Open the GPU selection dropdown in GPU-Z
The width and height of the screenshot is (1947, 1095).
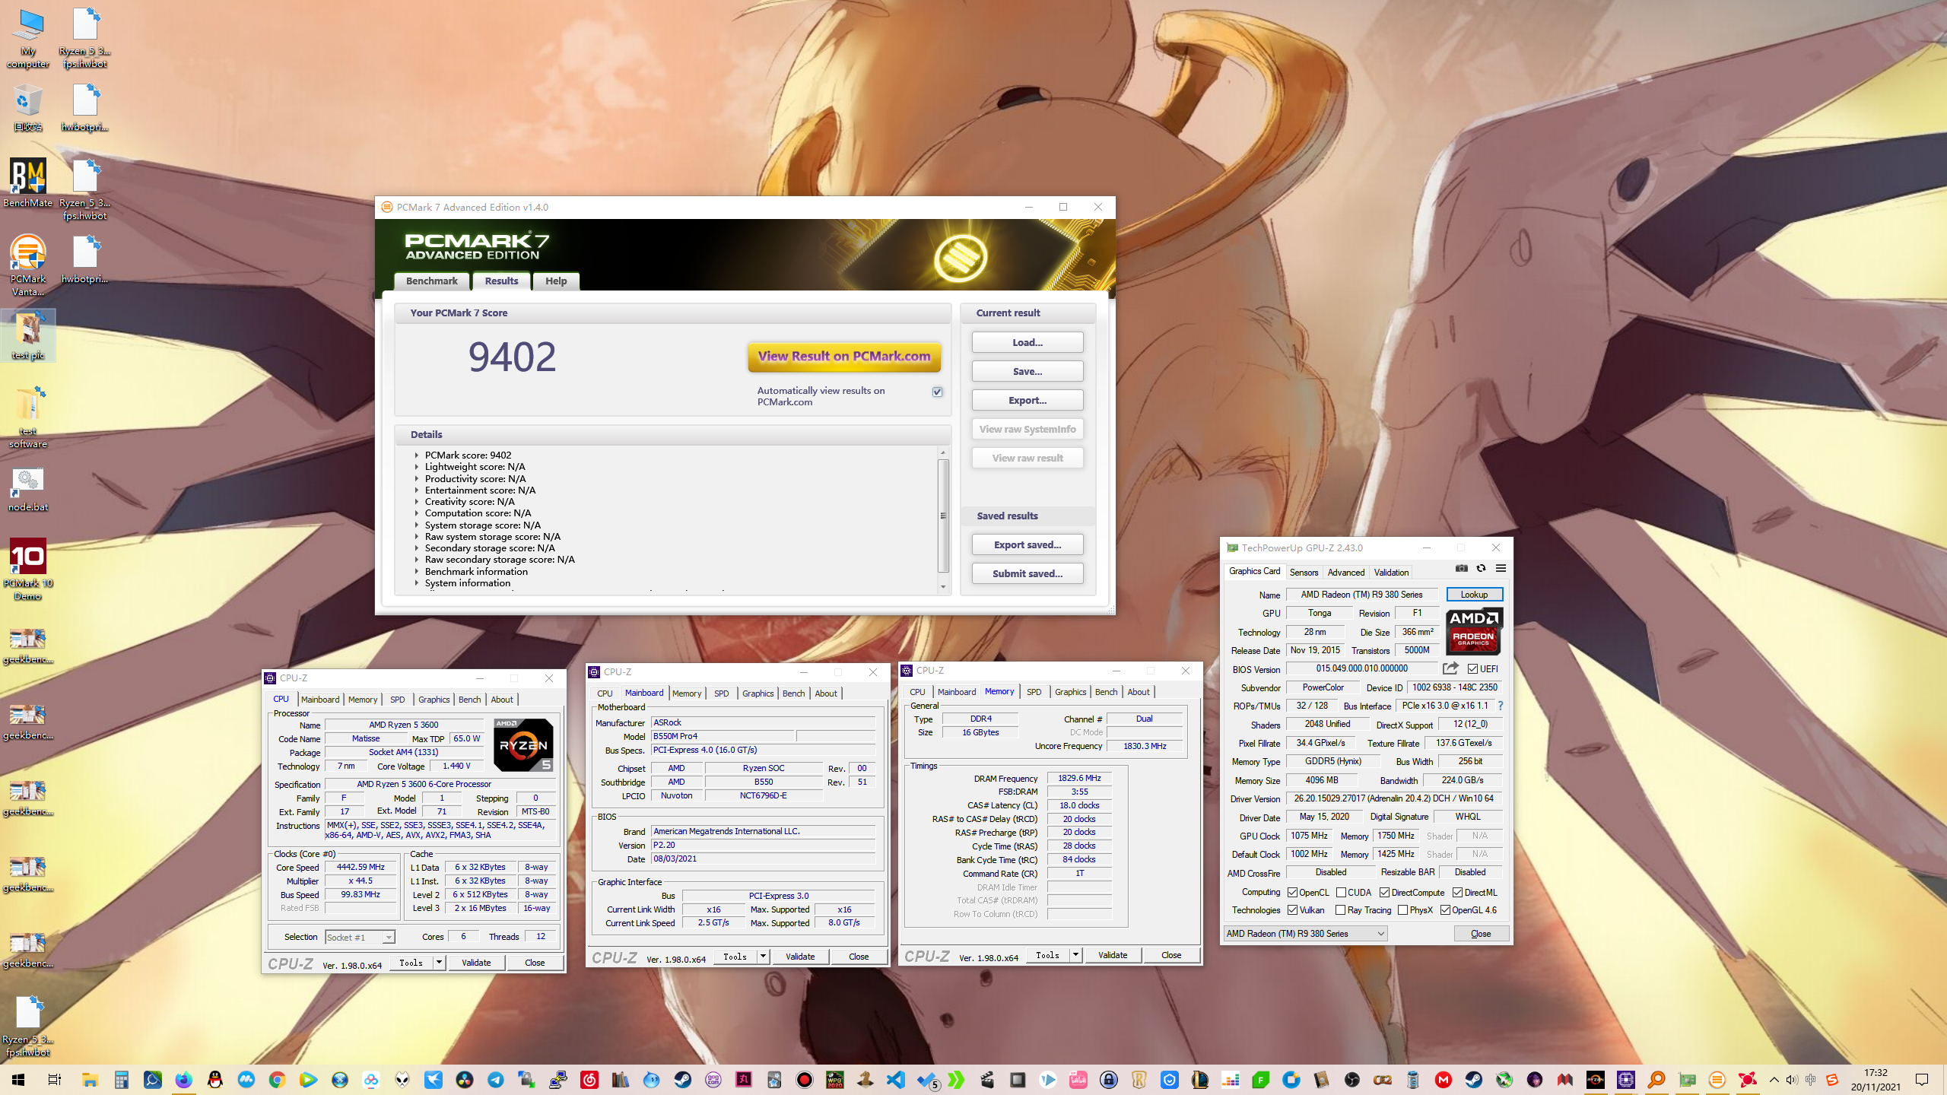tap(1305, 934)
